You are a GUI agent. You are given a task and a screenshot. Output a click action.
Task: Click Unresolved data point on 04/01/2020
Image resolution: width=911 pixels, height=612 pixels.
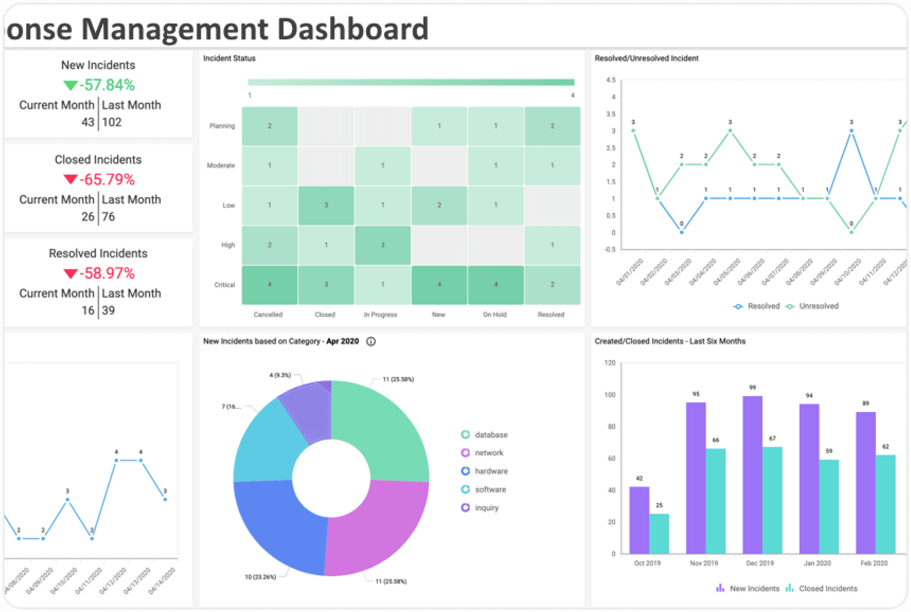pos(633,131)
